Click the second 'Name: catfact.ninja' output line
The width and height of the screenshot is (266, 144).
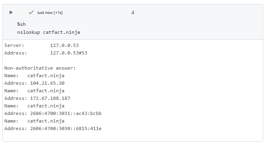34,91
